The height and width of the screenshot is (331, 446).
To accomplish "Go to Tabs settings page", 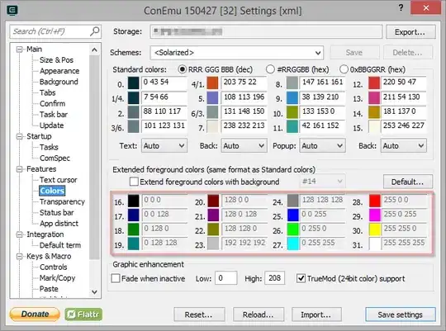I will [48, 92].
